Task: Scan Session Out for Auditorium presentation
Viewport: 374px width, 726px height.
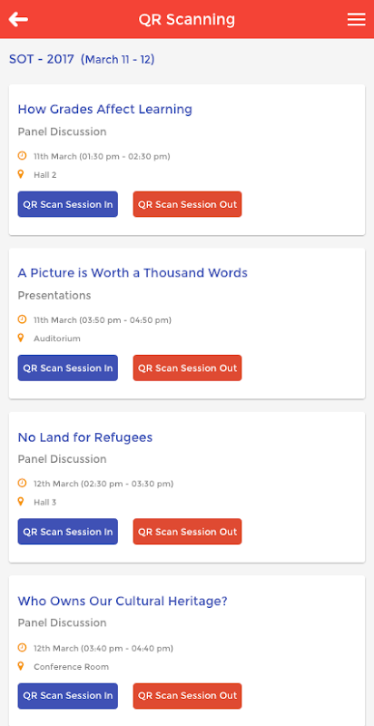Action: [x=187, y=368]
